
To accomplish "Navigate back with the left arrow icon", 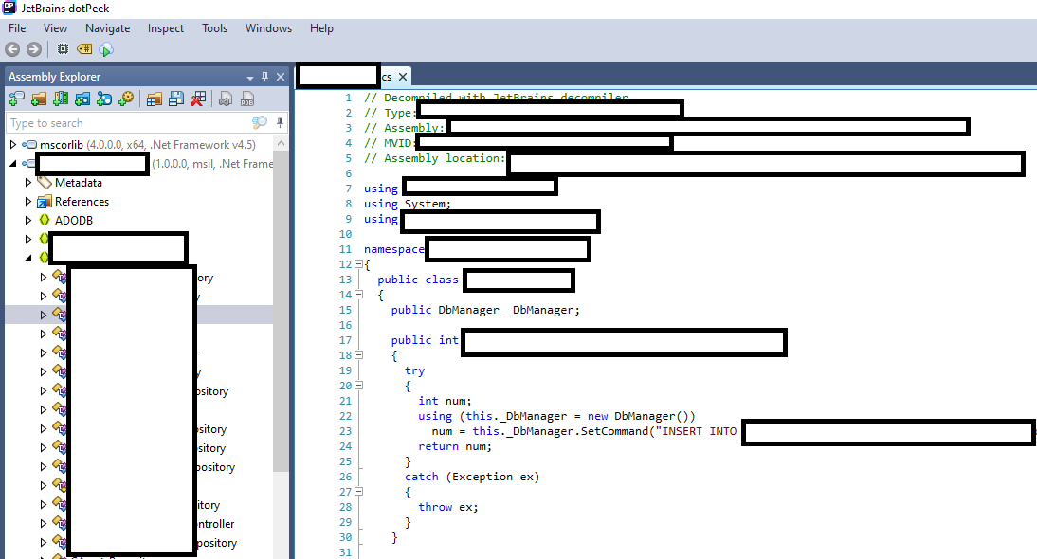I will pyautogui.click(x=11, y=49).
